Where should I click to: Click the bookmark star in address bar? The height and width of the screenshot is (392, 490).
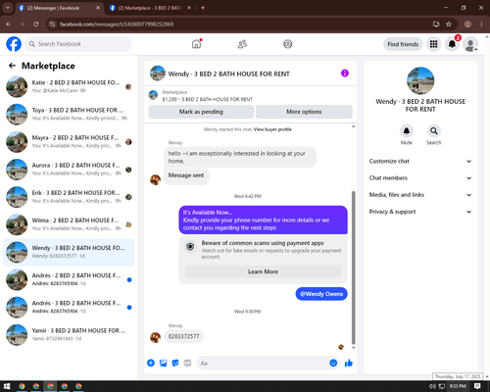tap(449, 24)
